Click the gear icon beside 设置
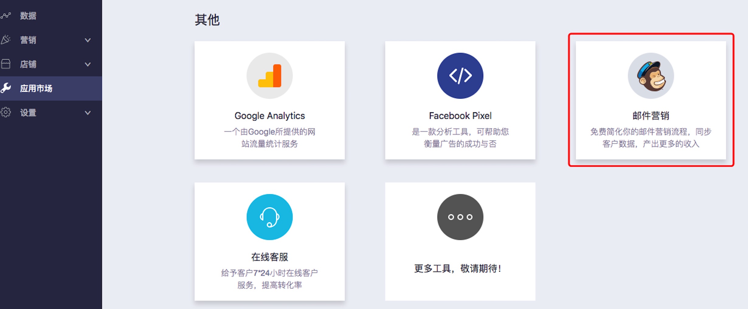The width and height of the screenshot is (748, 309). [x=6, y=112]
